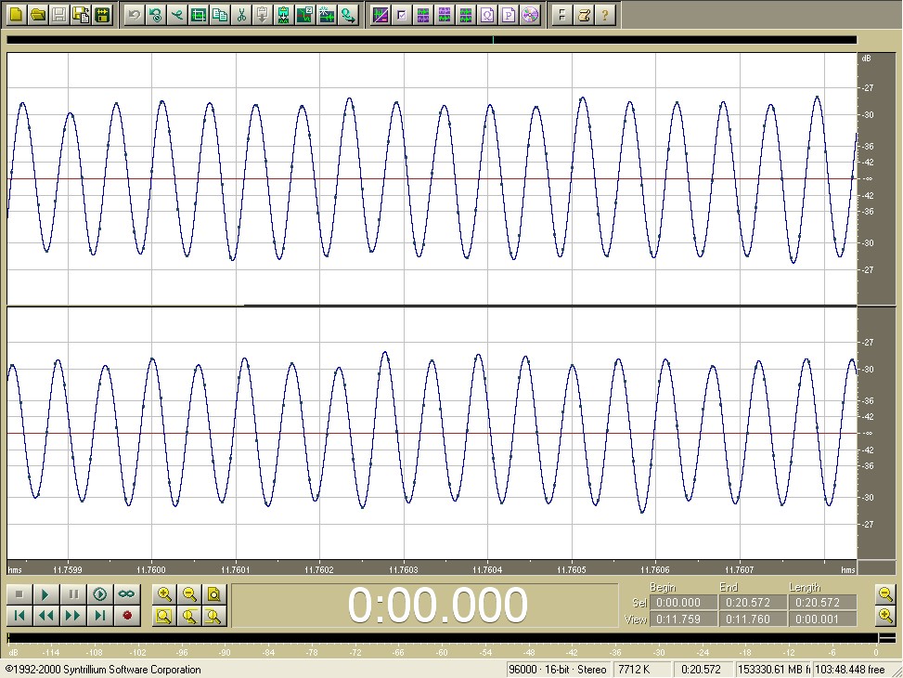
Task: Toggle the infinity Loop play button
Action: pyautogui.click(x=127, y=593)
